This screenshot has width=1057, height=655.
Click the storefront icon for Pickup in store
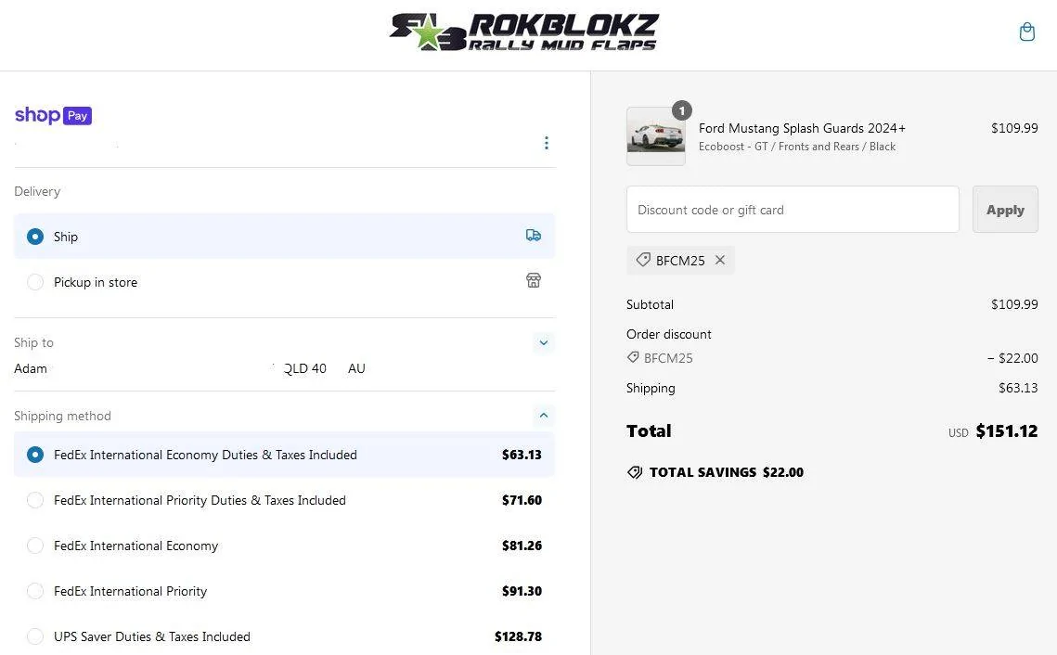tap(534, 280)
